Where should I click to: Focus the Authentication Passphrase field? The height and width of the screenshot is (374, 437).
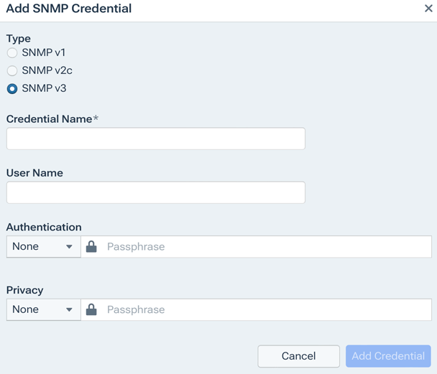point(266,246)
